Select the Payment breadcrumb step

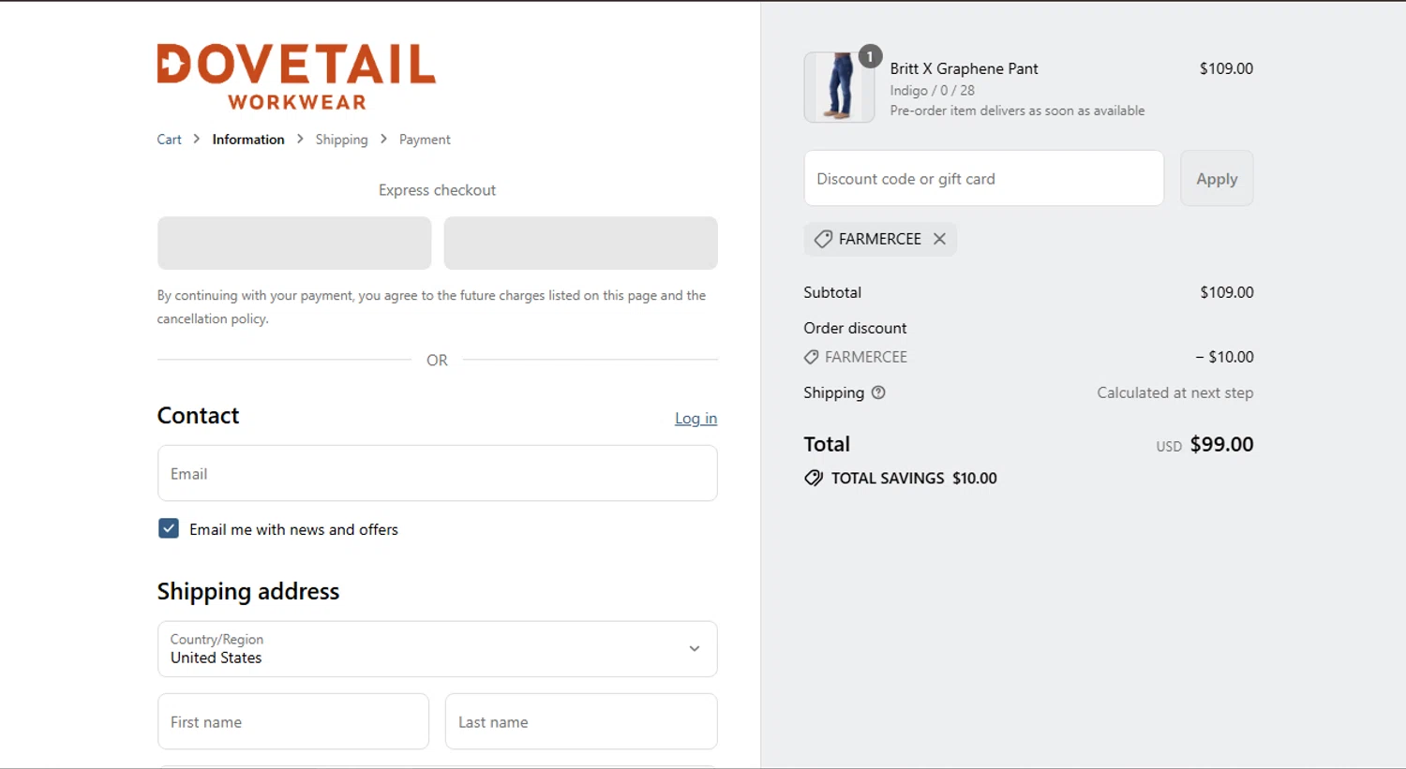(425, 139)
